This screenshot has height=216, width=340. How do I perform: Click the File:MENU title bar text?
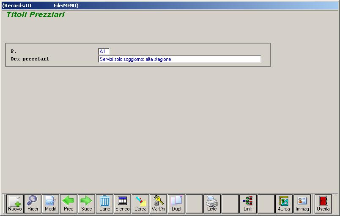click(x=66, y=5)
